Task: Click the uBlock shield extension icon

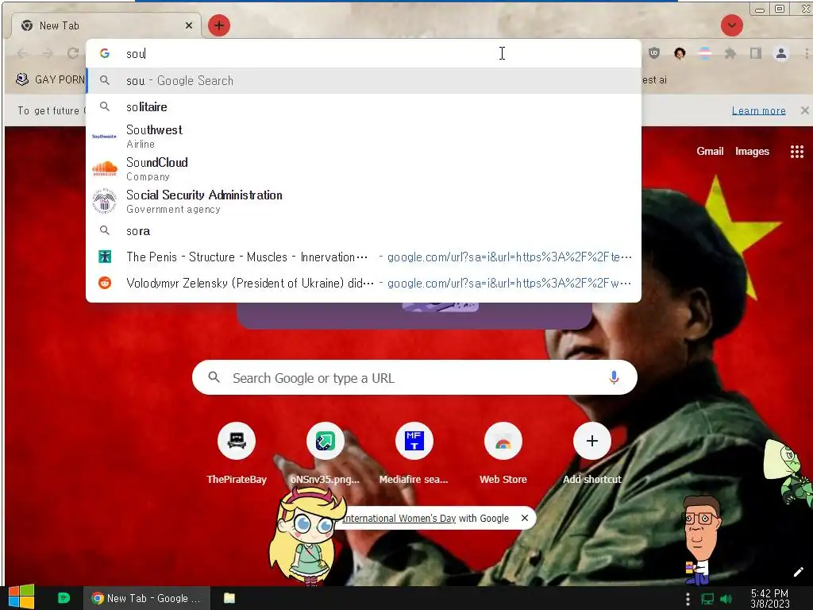Action: click(654, 53)
